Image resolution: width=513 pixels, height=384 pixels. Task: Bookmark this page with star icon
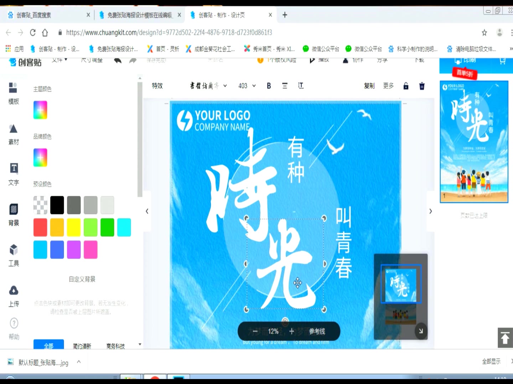484,33
